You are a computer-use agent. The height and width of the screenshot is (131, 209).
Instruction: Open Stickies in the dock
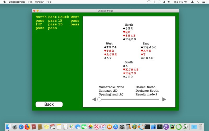(x=46, y=127)
